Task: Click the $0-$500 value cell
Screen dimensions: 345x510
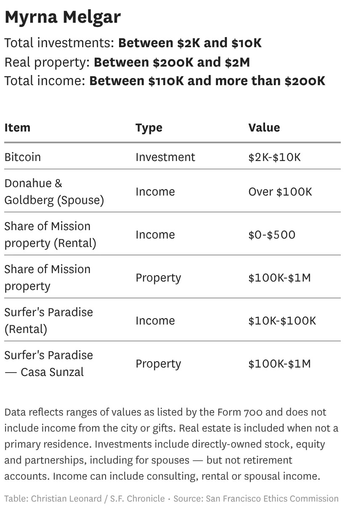Action: pyautogui.click(x=272, y=234)
